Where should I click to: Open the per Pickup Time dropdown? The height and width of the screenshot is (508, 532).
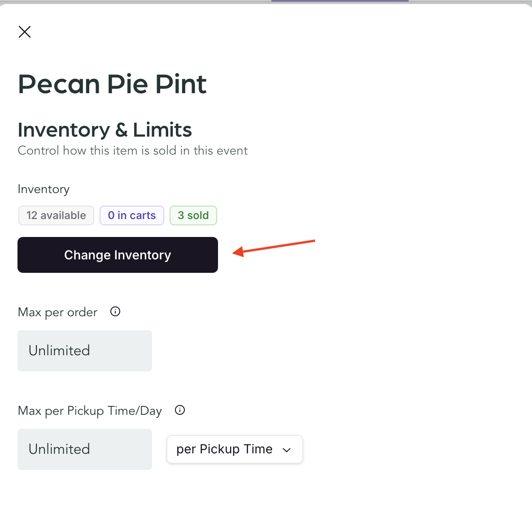click(234, 449)
